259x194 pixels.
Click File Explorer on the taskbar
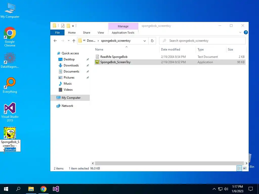[31, 189]
